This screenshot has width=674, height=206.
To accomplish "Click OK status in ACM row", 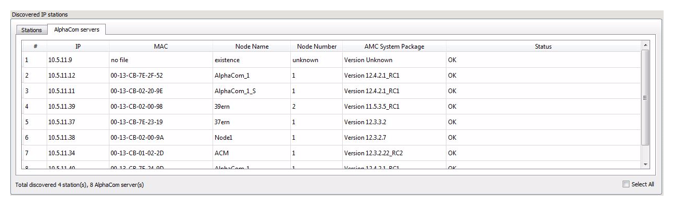I will pyautogui.click(x=543, y=153).
